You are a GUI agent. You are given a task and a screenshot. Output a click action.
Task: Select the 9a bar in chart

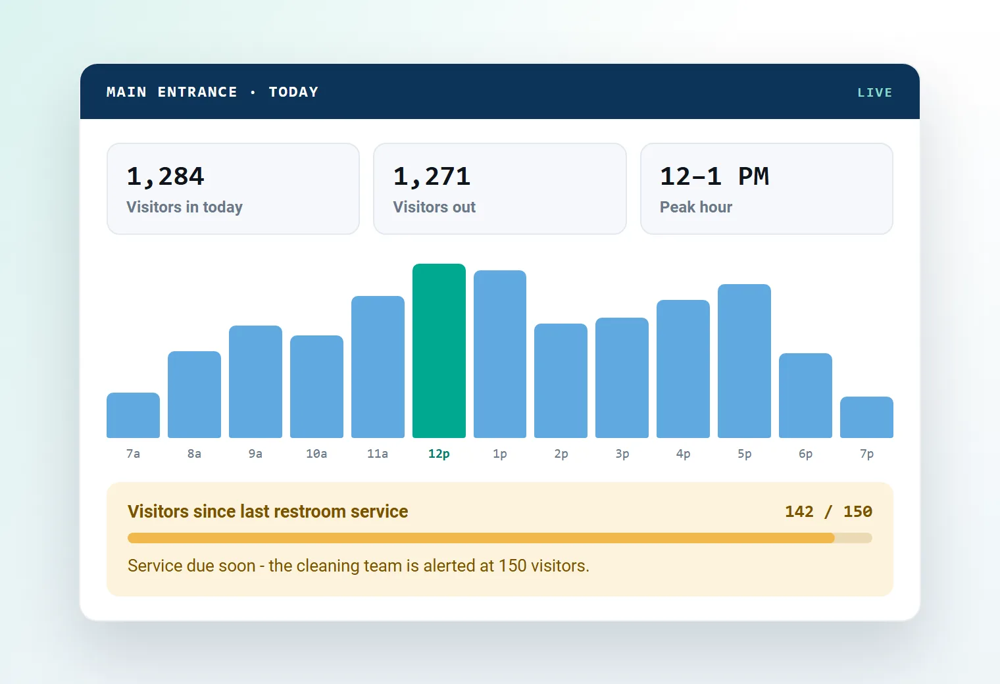click(255, 381)
